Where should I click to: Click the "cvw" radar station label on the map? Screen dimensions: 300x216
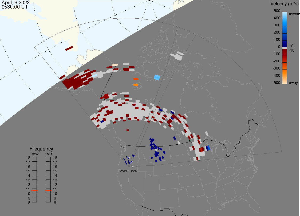(x=124, y=171)
